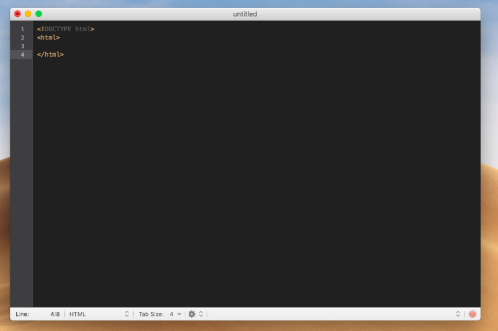Open the HTML language selector
The image size is (498, 331).
tap(98, 314)
